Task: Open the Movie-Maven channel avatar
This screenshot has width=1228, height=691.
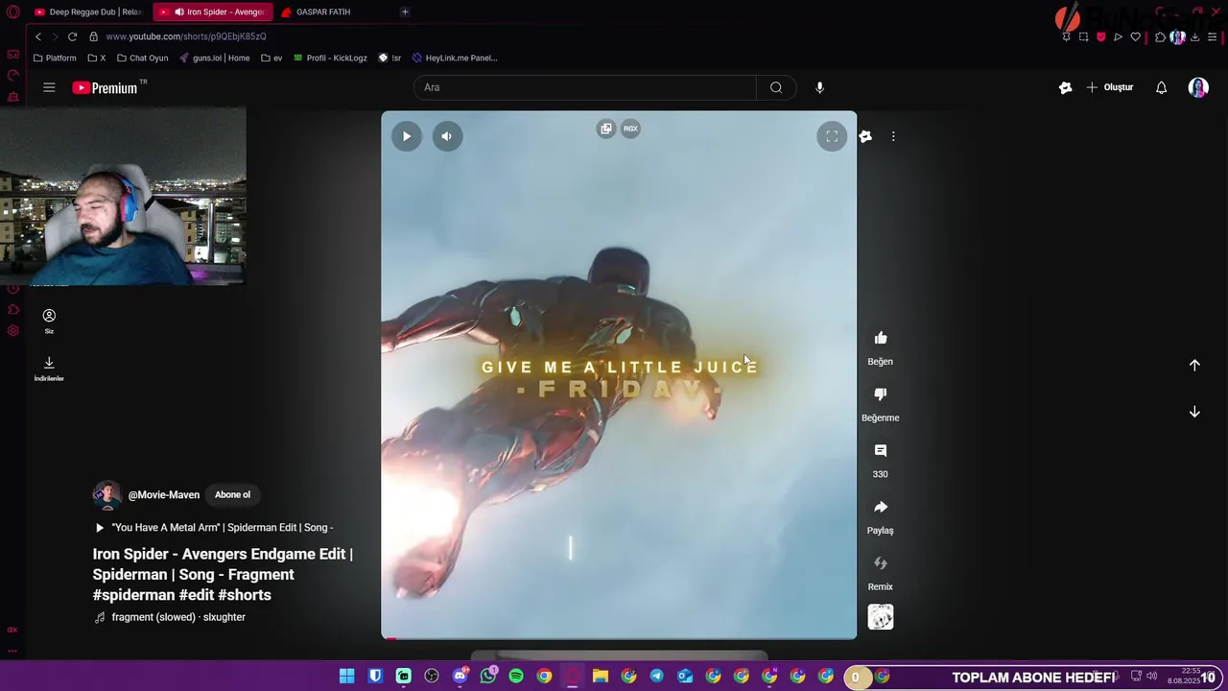Action: [x=106, y=494]
